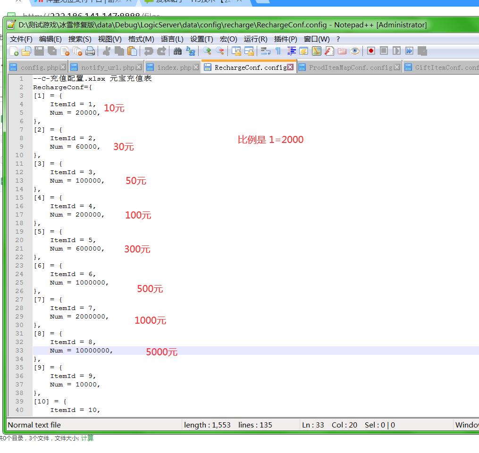Click the Find binoculars icon
This screenshot has height=453, width=479.
point(177,51)
